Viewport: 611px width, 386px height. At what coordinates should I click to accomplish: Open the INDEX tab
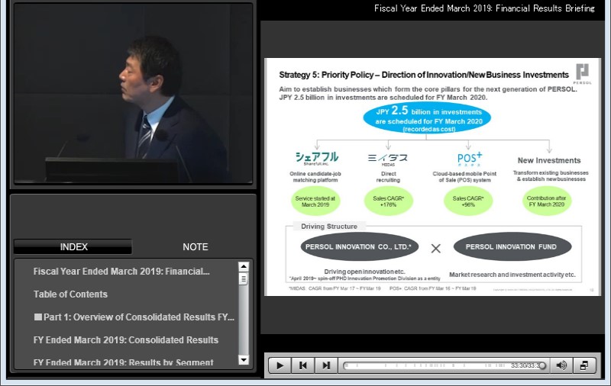pos(73,246)
